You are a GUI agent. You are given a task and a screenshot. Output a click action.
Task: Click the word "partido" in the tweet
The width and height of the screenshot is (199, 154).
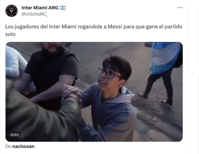click(173, 27)
